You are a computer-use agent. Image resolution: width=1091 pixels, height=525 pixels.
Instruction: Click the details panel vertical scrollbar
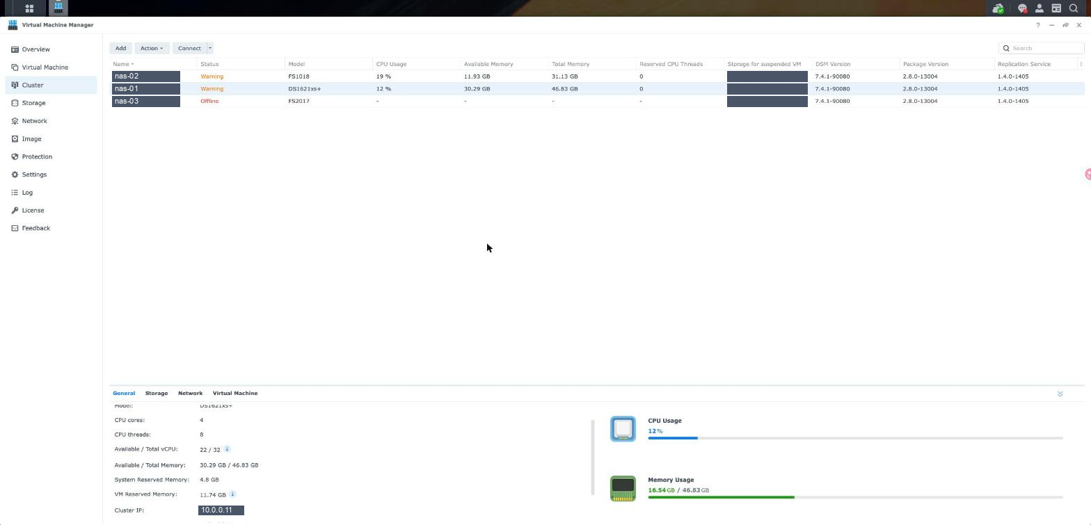[x=592, y=457]
